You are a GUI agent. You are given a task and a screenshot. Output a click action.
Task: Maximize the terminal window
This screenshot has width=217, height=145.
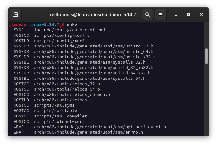[x=189, y=15]
